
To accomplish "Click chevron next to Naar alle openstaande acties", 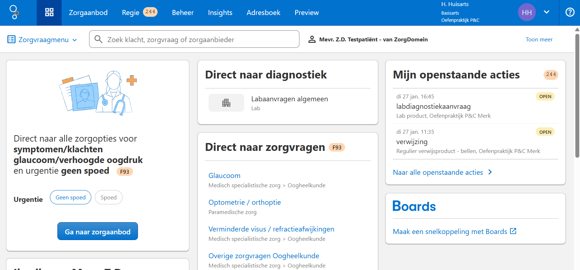I will [x=490, y=172].
